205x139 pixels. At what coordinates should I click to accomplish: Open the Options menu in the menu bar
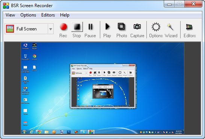(28, 15)
